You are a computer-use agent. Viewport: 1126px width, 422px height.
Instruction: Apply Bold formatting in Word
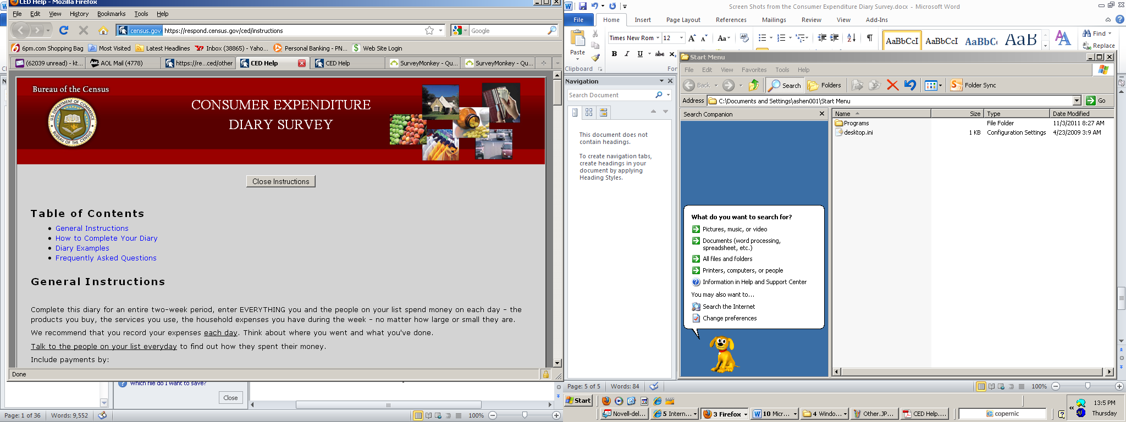pyautogui.click(x=614, y=54)
